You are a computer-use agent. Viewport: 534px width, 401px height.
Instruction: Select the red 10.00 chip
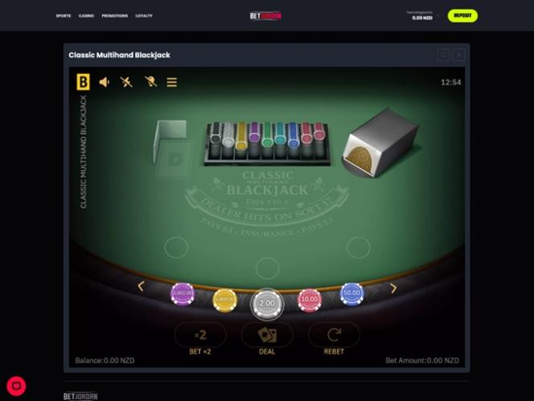[x=310, y=300]
